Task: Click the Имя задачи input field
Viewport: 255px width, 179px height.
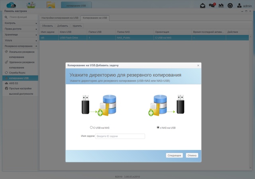Action: pyautogui.click(x=120, y=136)
